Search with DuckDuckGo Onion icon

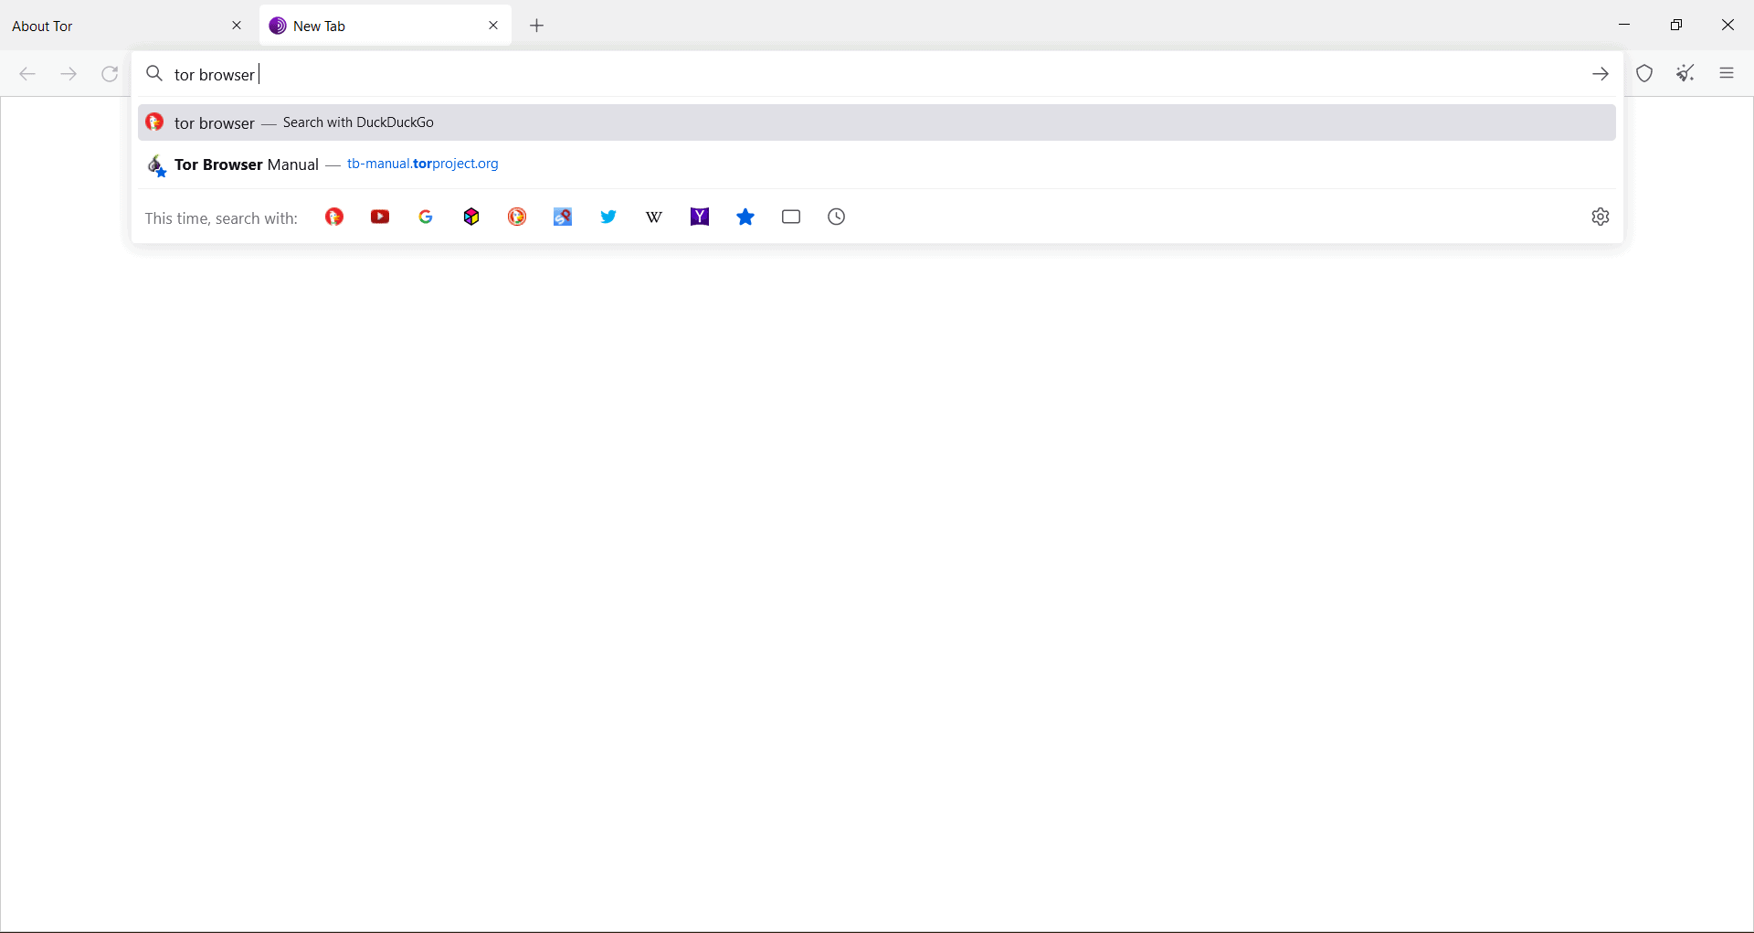coord(517,217)
